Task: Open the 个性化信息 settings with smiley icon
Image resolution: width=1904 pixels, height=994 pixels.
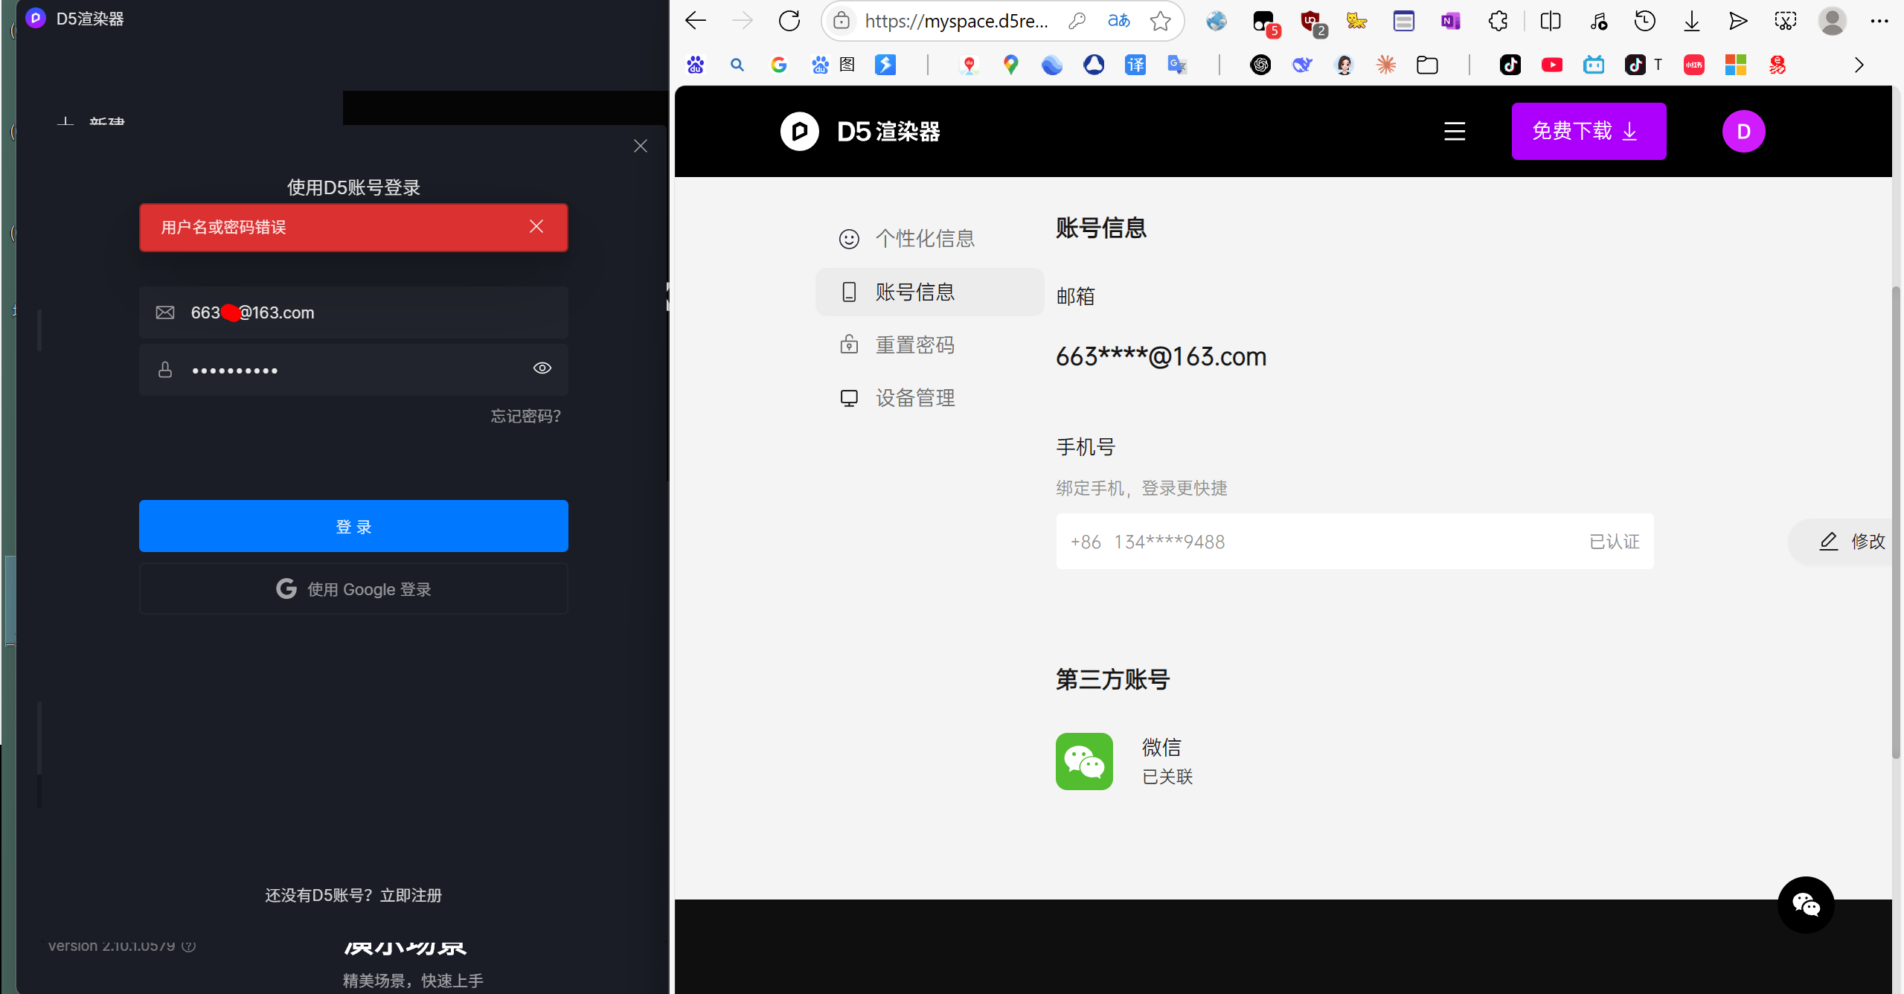Action: [925, 238]
